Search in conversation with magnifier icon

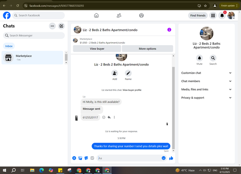click(x=213, y=58)
